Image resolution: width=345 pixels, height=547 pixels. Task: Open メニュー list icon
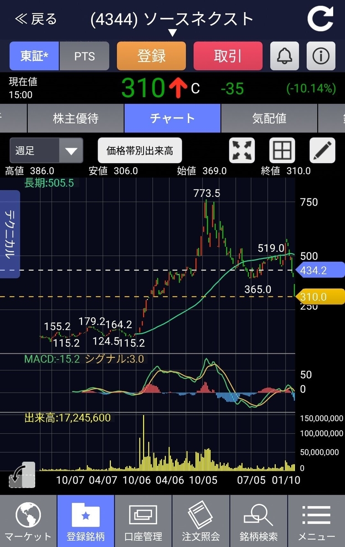tap(316, 521)
